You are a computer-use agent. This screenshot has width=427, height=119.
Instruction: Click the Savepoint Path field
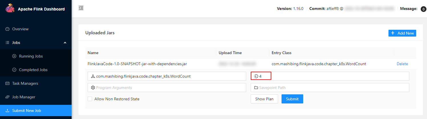click(x=330, y=88)
